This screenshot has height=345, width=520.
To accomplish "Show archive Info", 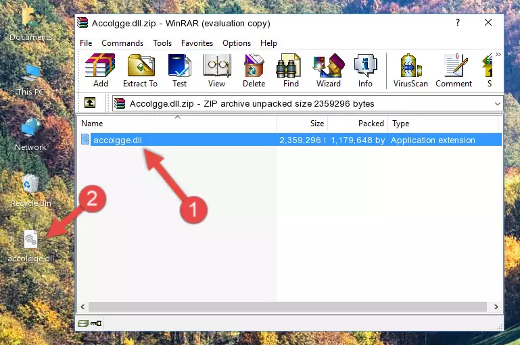I will coord(365,70).
